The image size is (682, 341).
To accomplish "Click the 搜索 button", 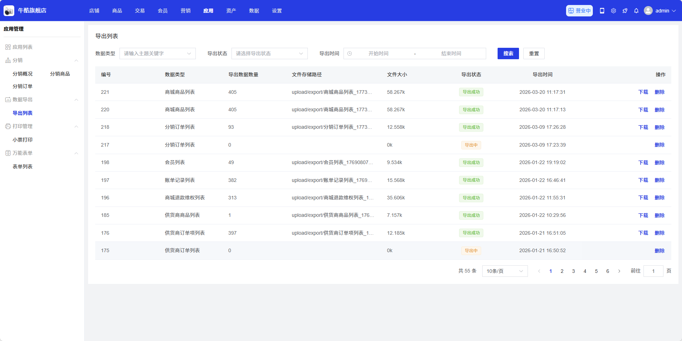I will point(508,54).
